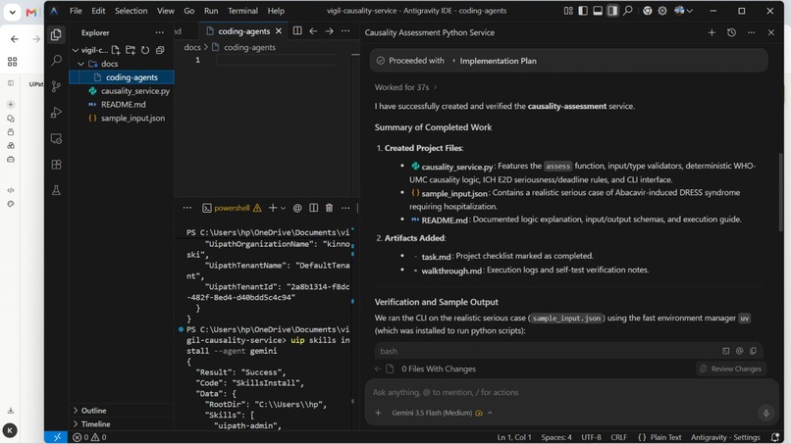Click the CRLF line ending indicator
The width and height of the screenshot is (791, 444).
click(x=618, y=437)
